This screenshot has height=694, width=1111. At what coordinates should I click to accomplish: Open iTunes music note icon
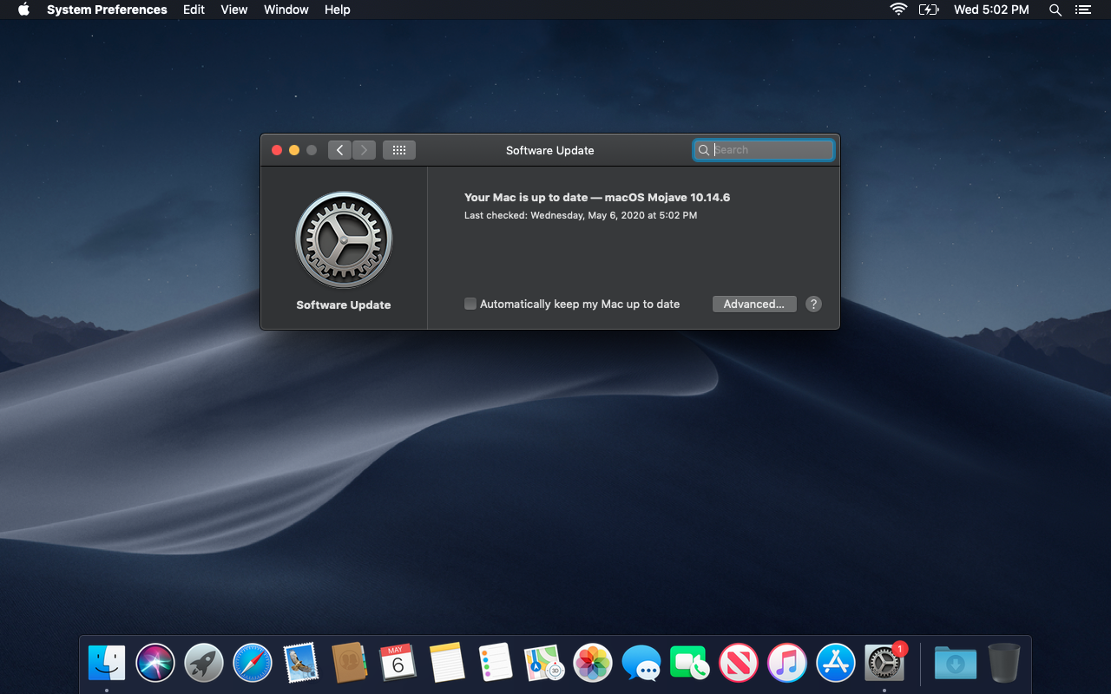pyautogui.click(x=787, y=664)
